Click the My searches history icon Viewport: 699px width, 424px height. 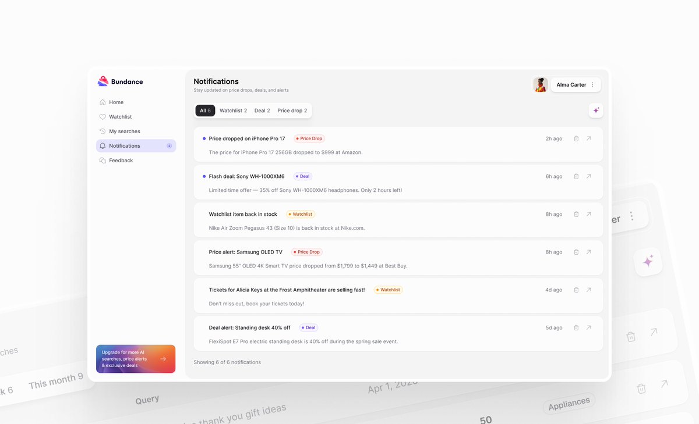coord(103,131)
